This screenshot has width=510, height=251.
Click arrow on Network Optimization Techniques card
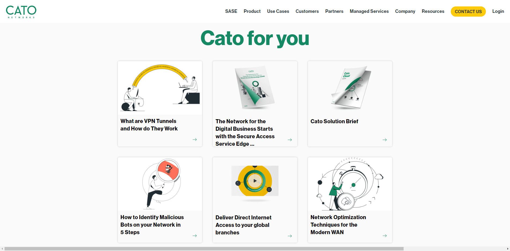[x=385, y=236]
